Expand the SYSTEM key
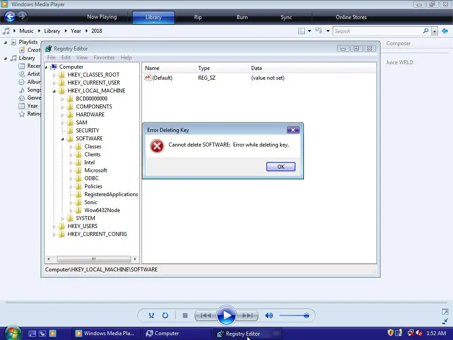Viewport: 453px width, 340px height. 62,219
